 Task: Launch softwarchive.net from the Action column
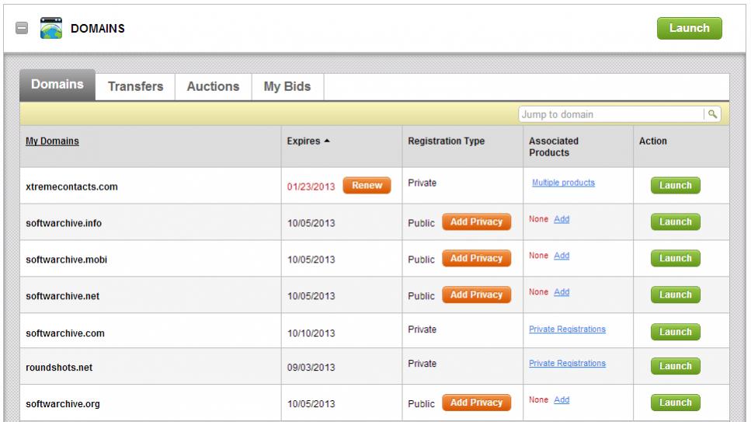(675, 295)
